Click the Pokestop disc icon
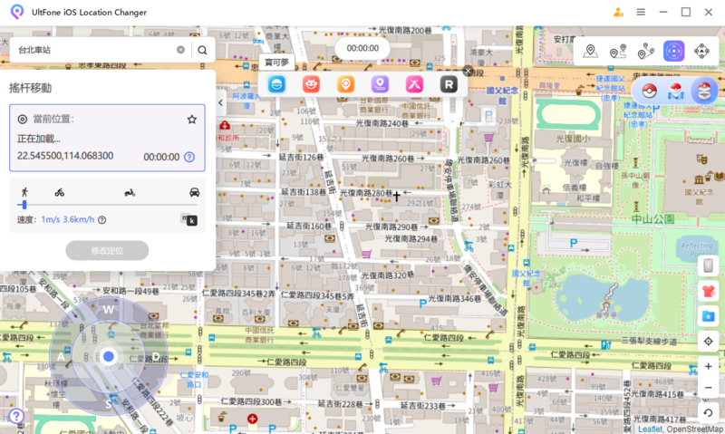 tap(704, 91)
